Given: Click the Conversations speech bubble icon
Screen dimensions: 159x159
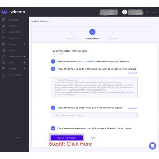Looking at the screenshot, I should (x=3, y=32).
